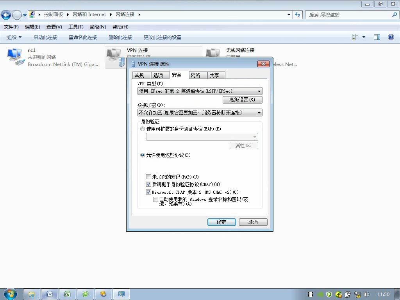The height and width of the screenshot is (300, 400).
Task: Click the green shield security tray icon
Action: click(x=329, y=295)
